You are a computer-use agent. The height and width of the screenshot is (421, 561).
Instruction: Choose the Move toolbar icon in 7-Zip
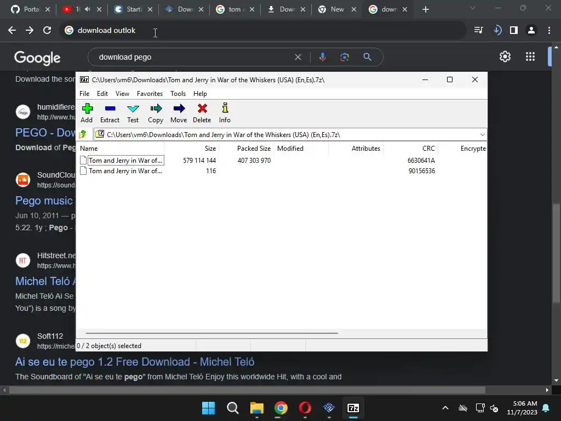pos(179,113)
